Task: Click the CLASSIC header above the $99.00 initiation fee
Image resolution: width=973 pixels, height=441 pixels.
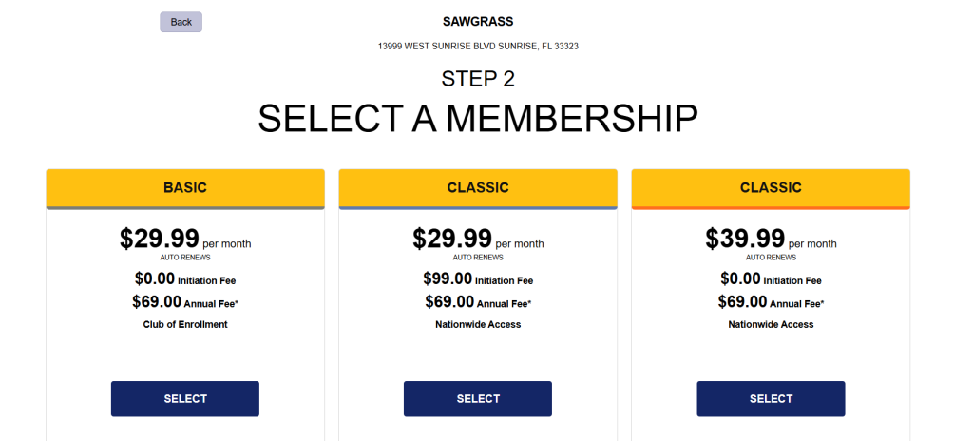Action: click(x=478, y=188)
